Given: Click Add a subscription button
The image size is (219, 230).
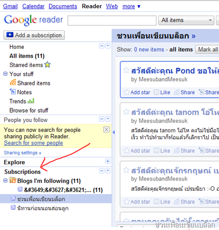Looking at the screenshot, I should click(x=34, y=35).
